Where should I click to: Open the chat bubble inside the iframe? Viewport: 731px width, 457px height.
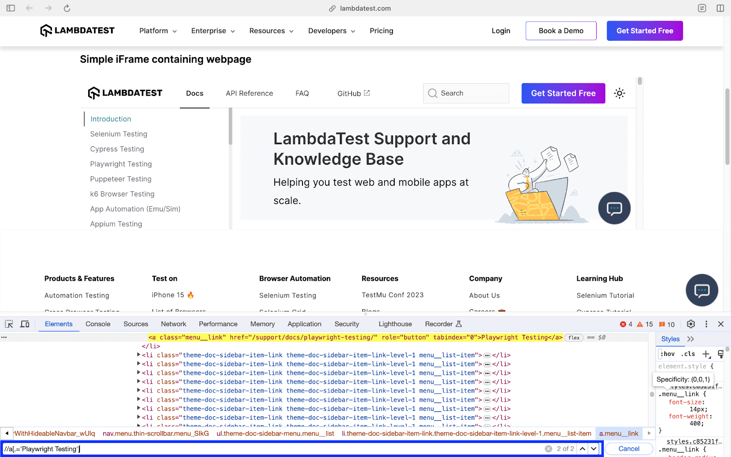point(614,208)
